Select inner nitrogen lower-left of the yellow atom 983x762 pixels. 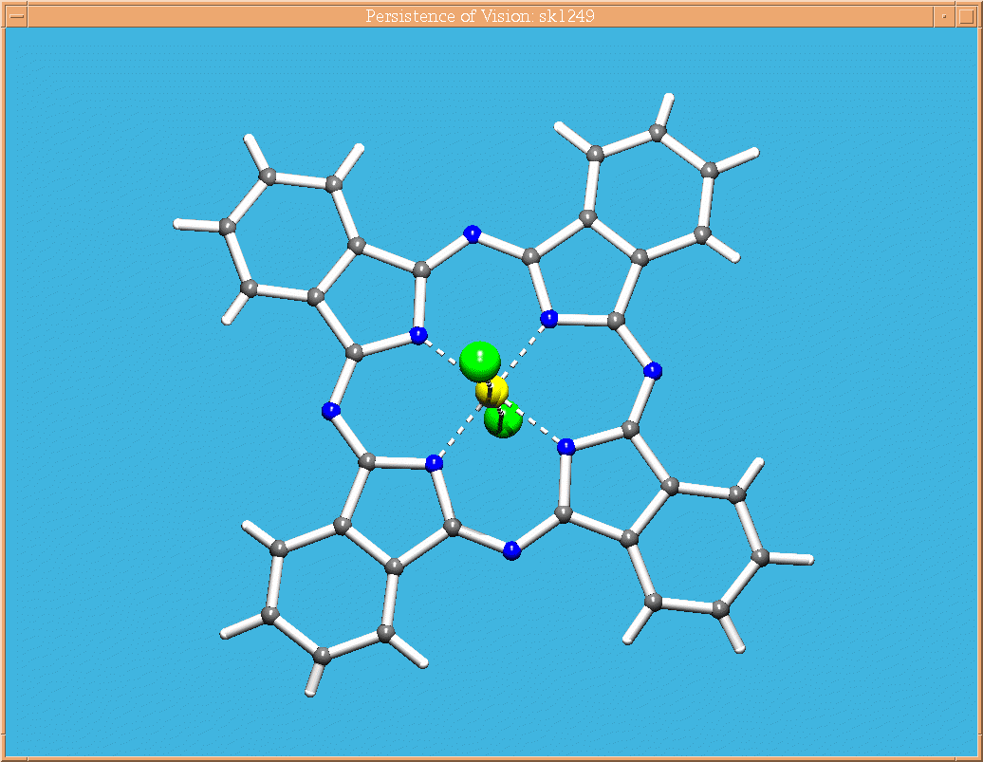tap(434, 464)
